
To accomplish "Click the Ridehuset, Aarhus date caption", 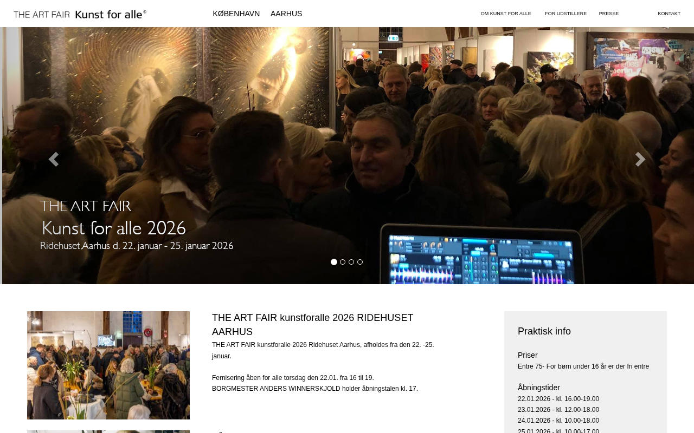I will (137, 246).
